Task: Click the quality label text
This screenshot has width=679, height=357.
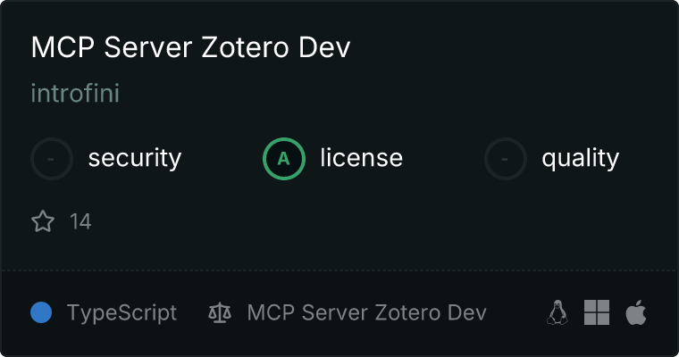Action: point(580,159)
